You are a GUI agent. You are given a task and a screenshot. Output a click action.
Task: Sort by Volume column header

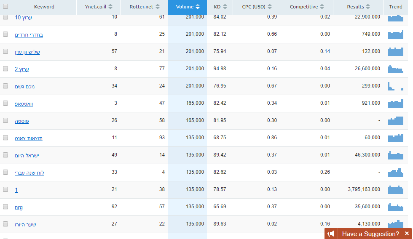point(188,7)
